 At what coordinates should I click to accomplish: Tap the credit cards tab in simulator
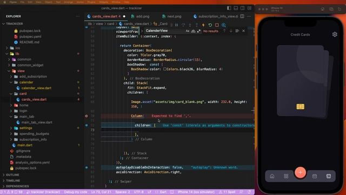[329, 176]
